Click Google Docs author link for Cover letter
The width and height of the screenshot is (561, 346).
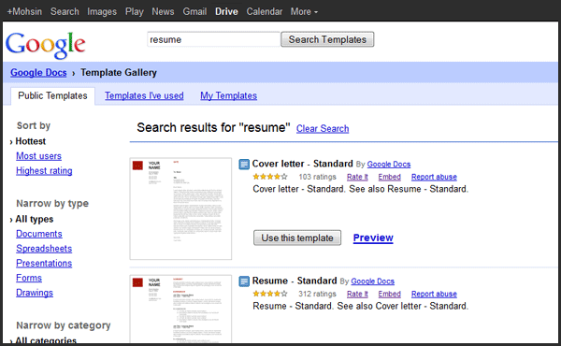tap(389, 165)
